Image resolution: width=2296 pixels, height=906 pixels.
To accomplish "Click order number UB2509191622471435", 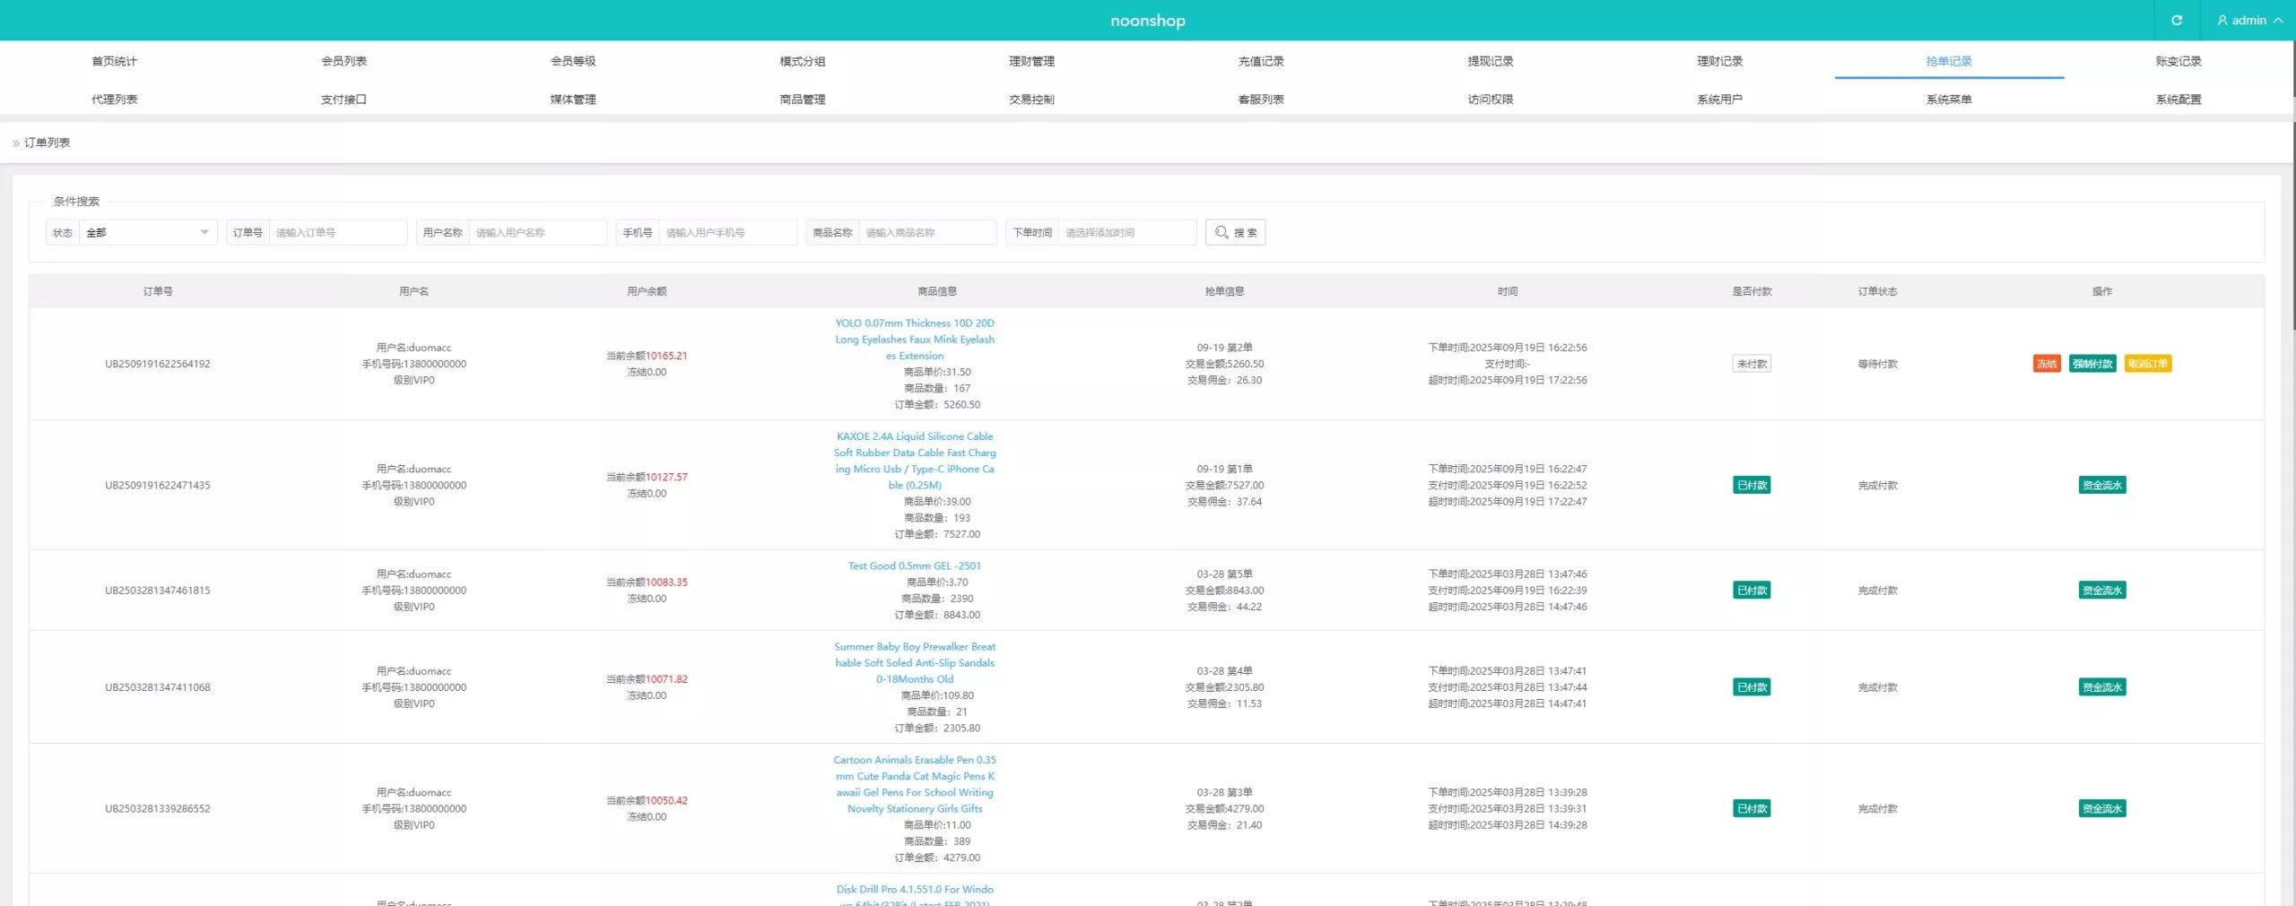I will pos(158,486).
